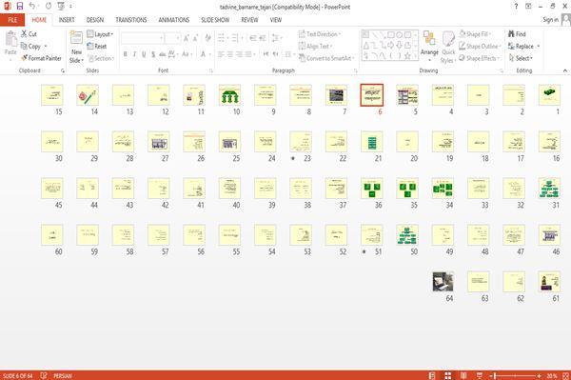The width and height of the screenshot is (571, 380).
Task: Switch to INSERT tab
Action: [67, 20]
